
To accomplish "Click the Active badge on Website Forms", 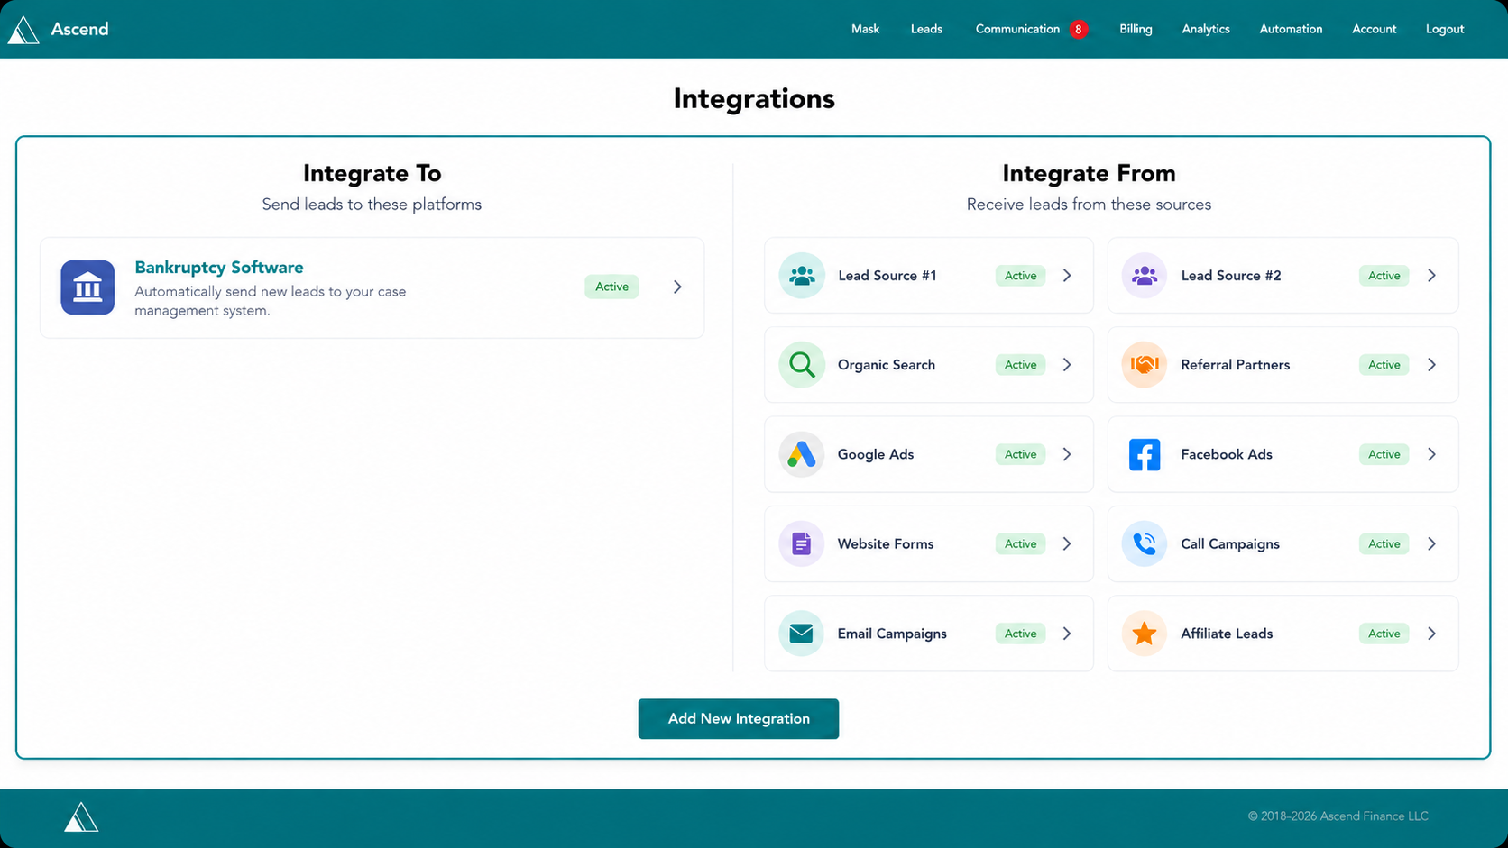I will pyautogui.click(x=1020, y=543).
